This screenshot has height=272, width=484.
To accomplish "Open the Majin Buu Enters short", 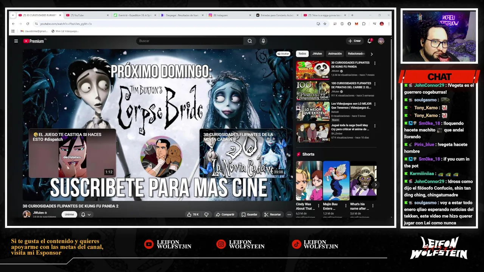I will pos(336,181).
